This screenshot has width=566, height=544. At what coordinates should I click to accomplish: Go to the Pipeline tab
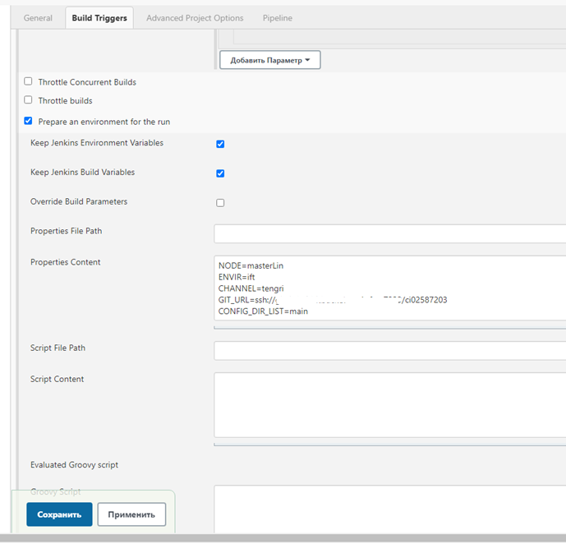pos(277,18)
